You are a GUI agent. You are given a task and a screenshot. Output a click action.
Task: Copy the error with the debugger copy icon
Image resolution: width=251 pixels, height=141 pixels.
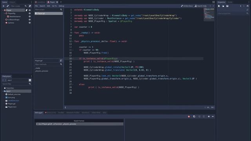pos(194,117)
